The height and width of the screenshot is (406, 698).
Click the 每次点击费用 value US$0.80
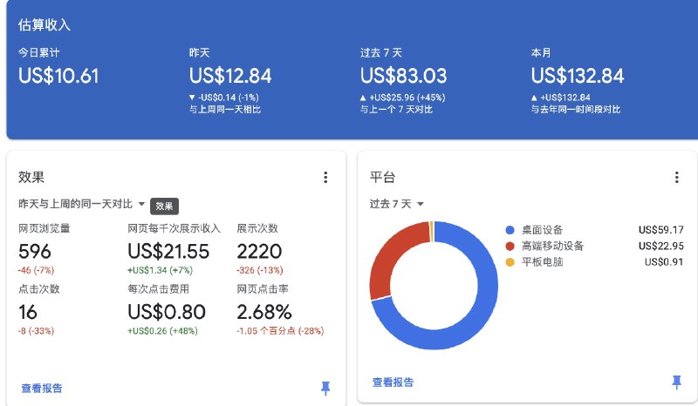[x=167, y=312]
